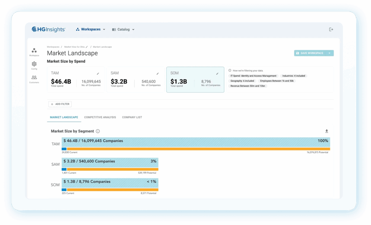Edit the SOM card with pencil icon
The image size is (371, 225).
pos(217,73)
